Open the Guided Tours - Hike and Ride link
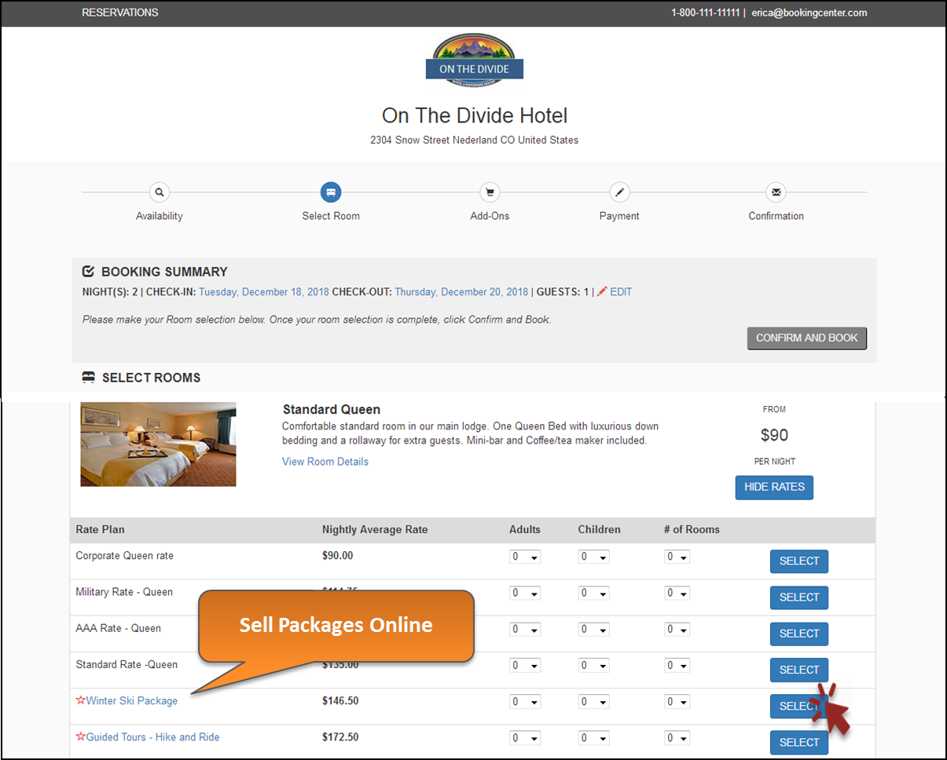Screen dimensions: 947x760 pos(153,736)
